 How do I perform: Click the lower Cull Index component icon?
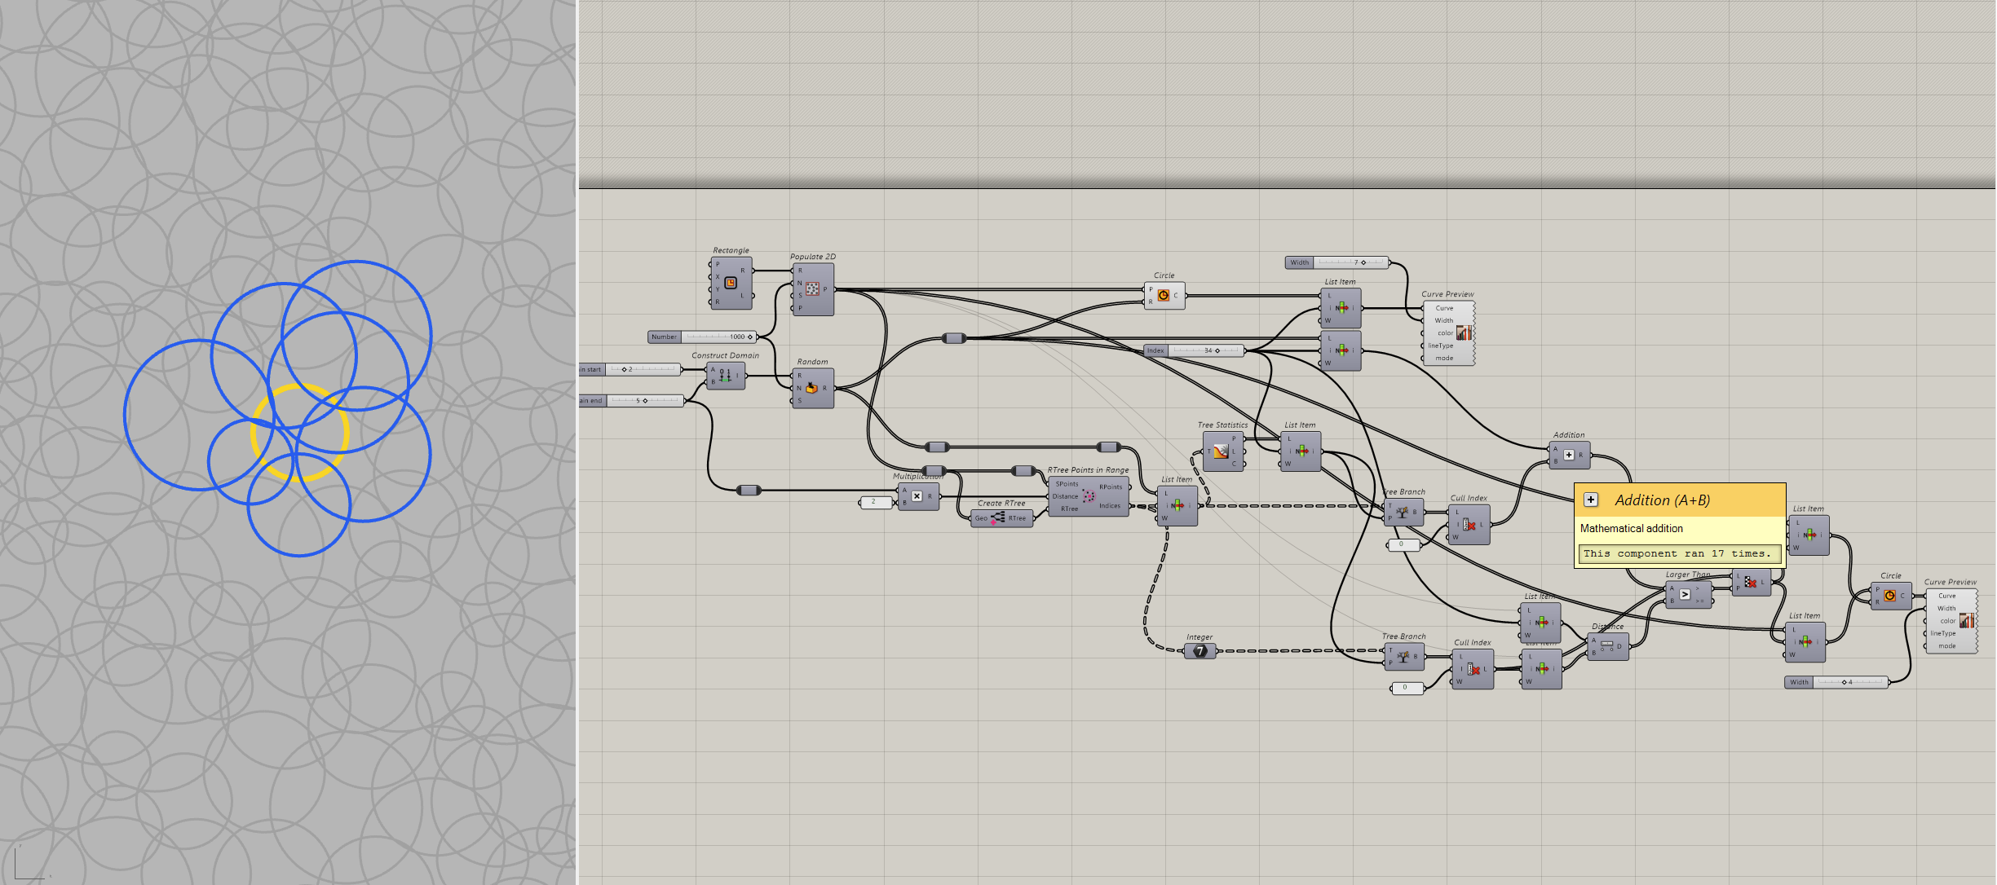(1473, 669)
